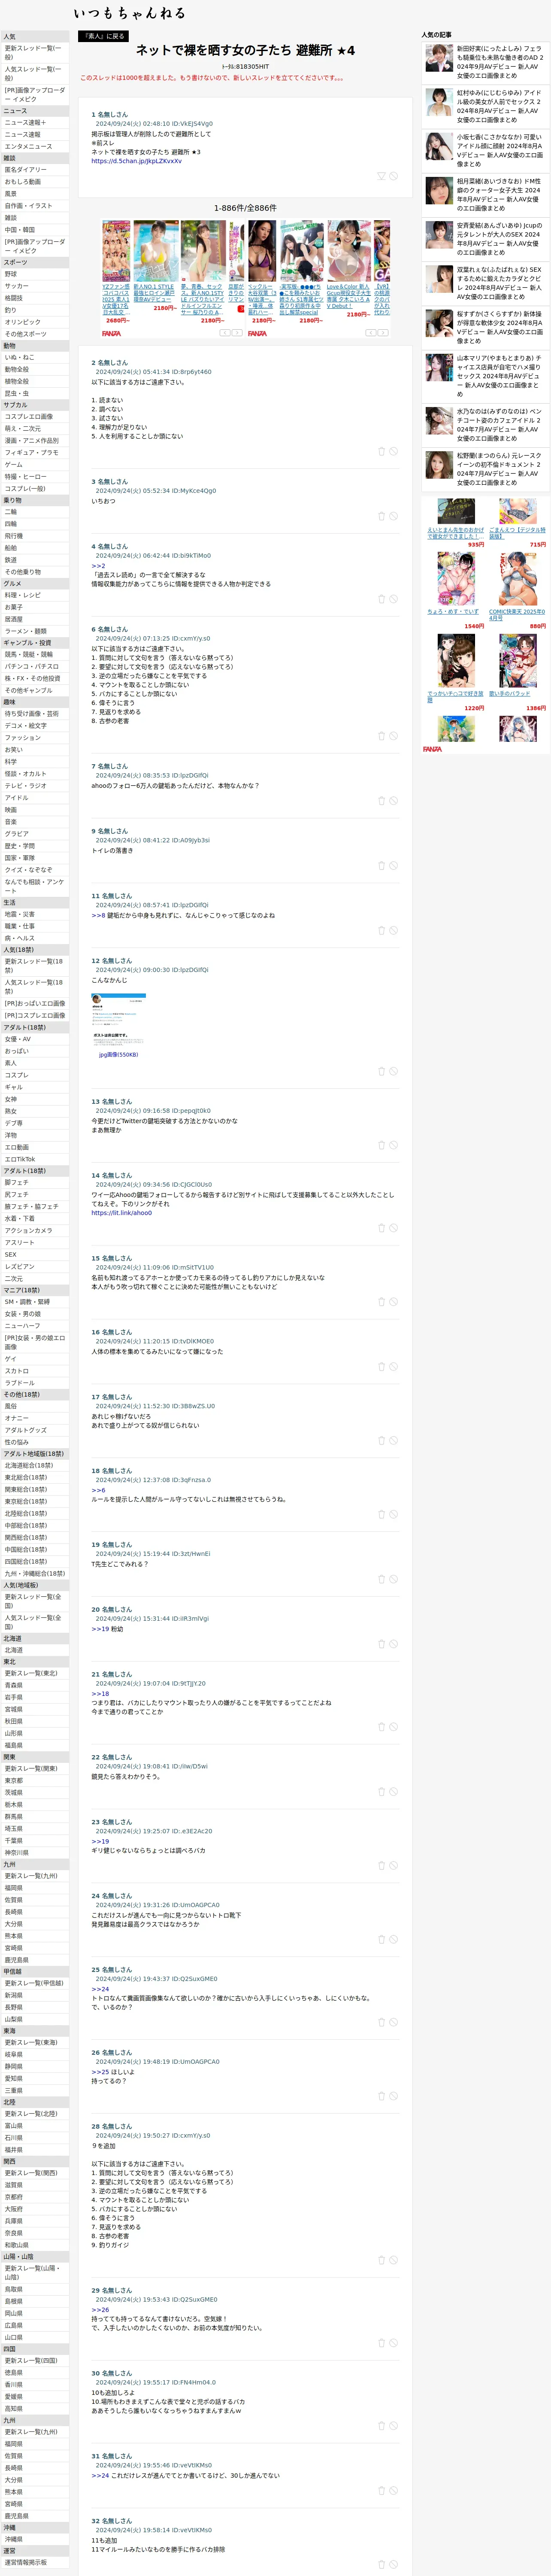
Task: Click the 『素人』に戻る back button
Action: tap(104, 36)
